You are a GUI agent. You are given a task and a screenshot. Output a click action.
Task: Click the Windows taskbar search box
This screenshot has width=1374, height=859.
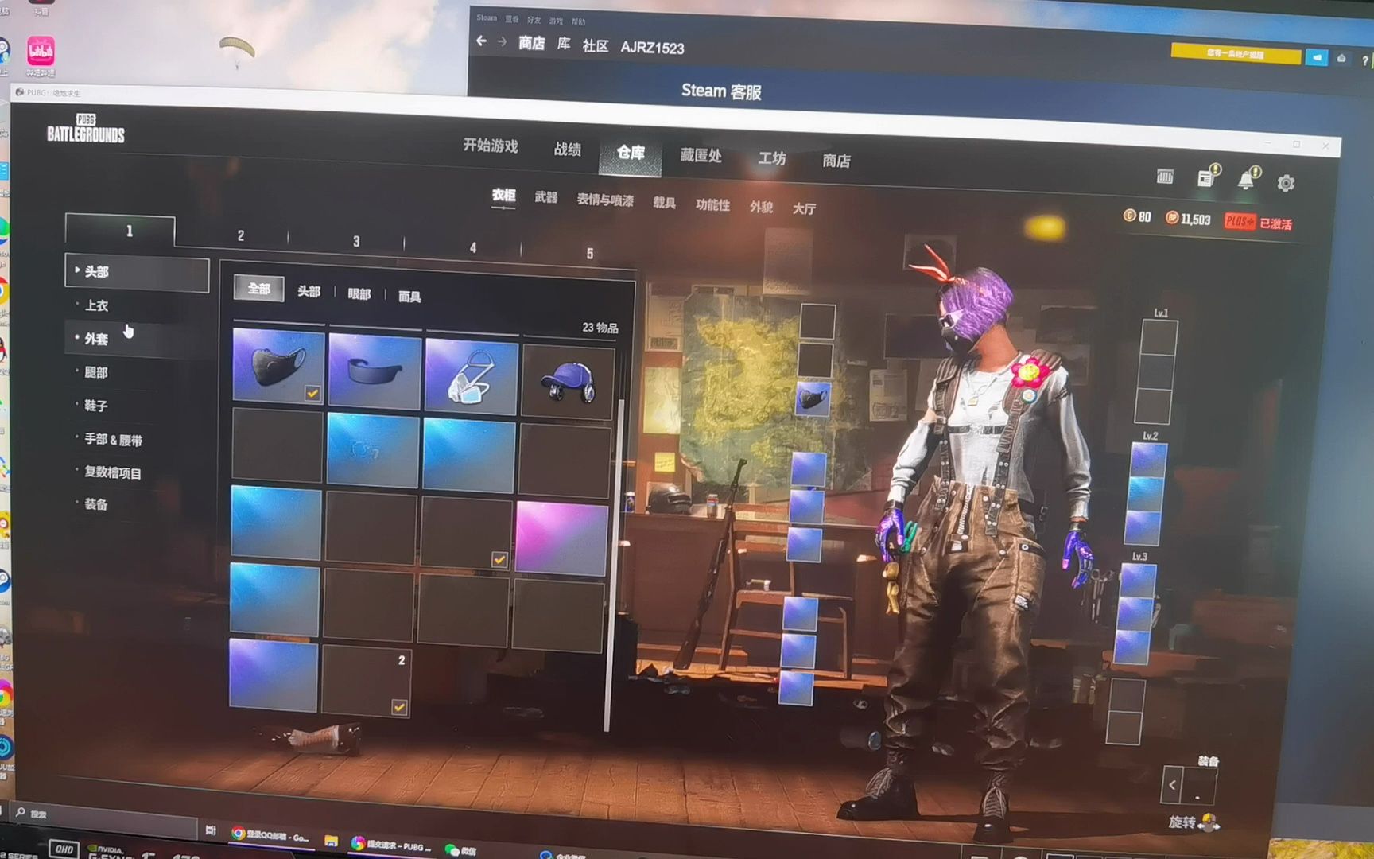[x=103, y=816]
